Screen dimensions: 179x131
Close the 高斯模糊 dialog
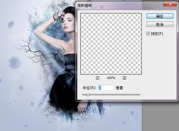click(x=170, y=4)
